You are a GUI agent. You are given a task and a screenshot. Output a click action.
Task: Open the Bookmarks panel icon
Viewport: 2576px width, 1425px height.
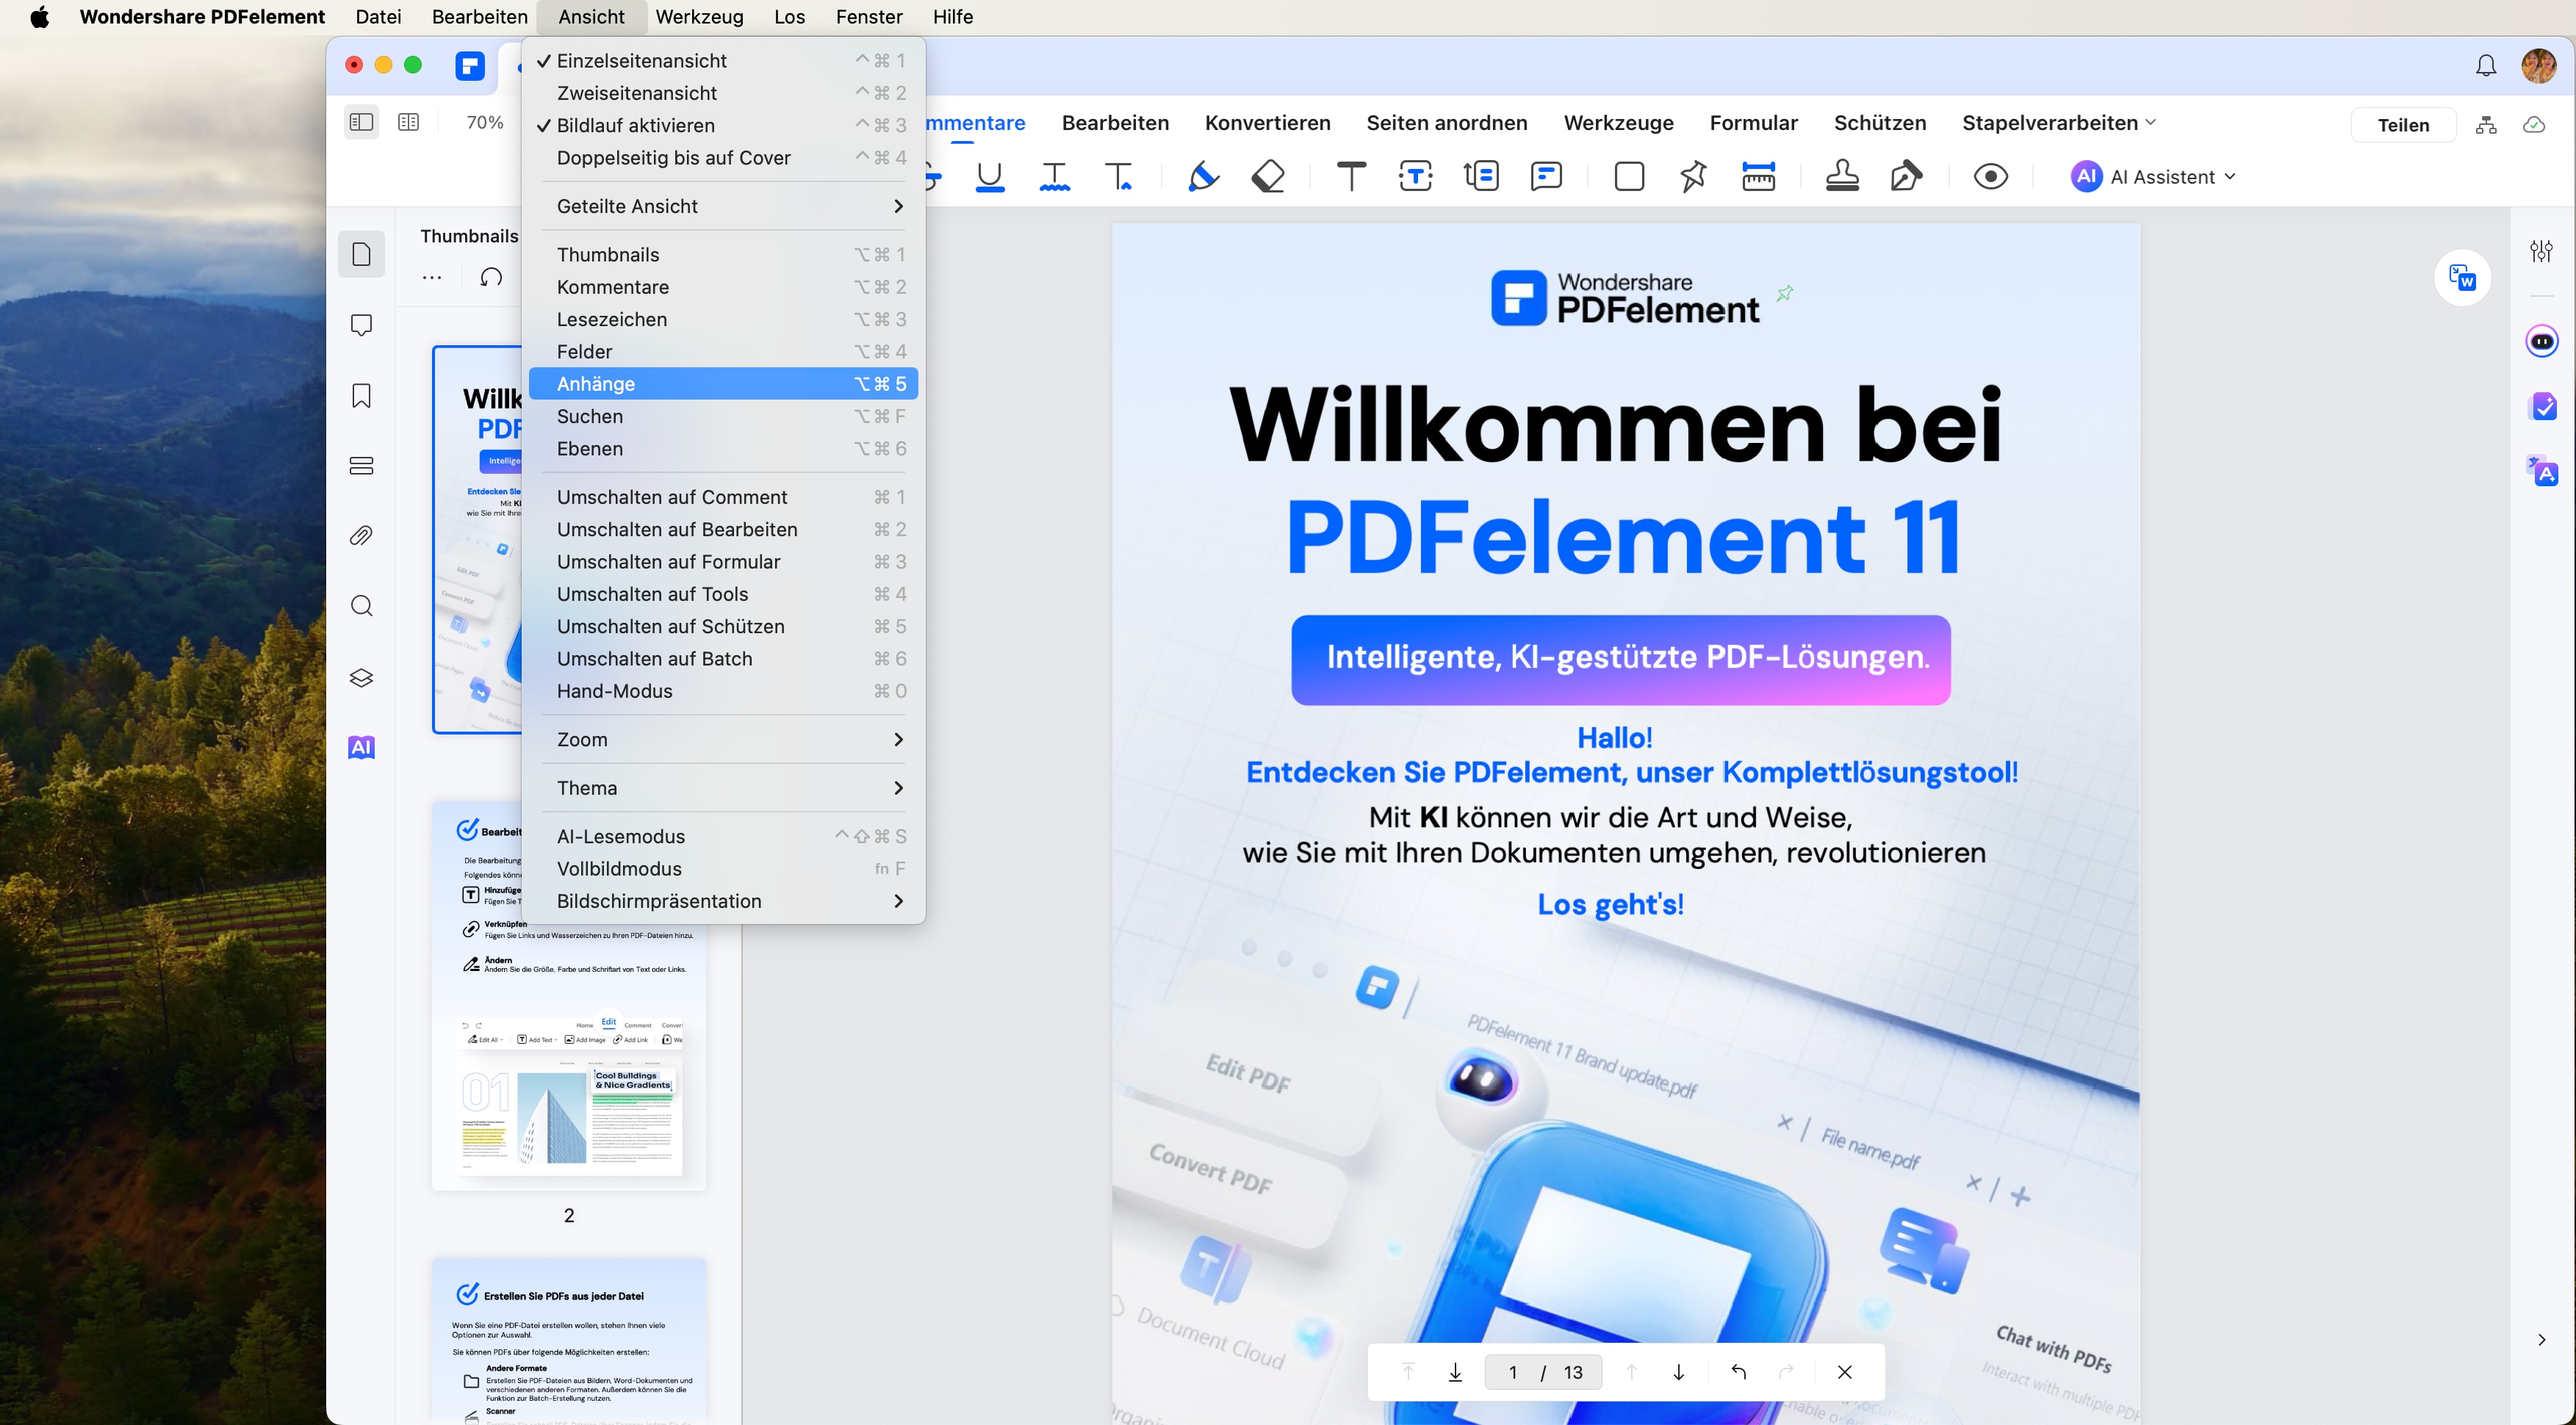pos(361,395)
